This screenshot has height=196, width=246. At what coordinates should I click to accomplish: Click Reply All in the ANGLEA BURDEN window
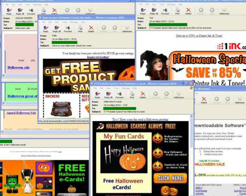pyautogui.click(x=20, y=11)
